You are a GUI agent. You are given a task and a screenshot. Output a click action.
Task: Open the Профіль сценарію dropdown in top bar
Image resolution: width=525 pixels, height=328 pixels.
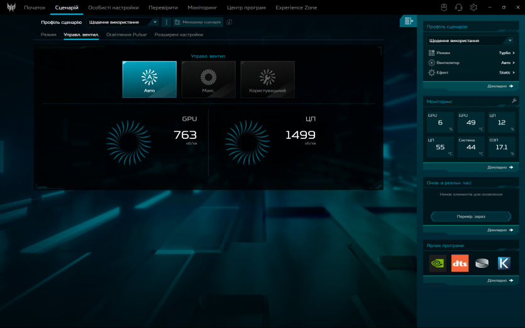[123, 22]
